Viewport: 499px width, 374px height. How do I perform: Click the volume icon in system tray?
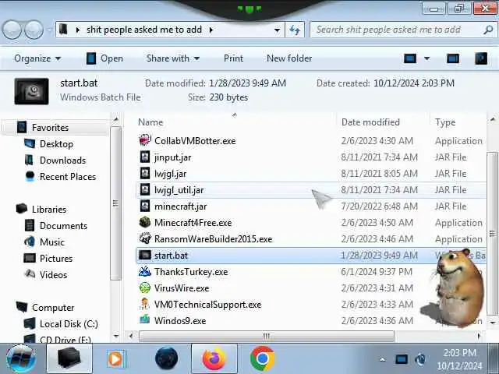click(420, 359)
